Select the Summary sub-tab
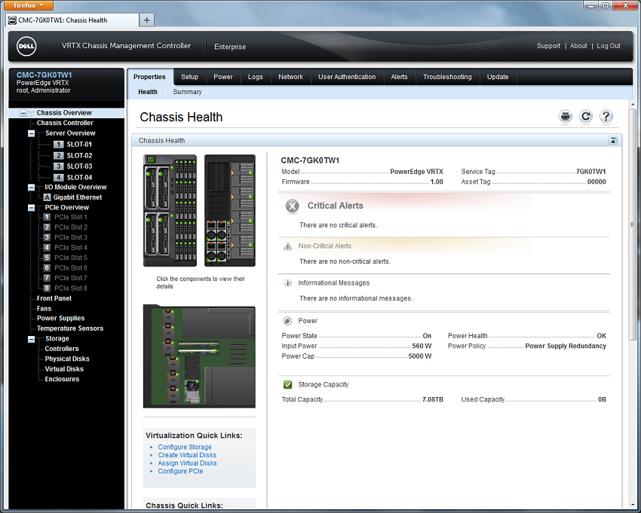 (x=186, y=91)
